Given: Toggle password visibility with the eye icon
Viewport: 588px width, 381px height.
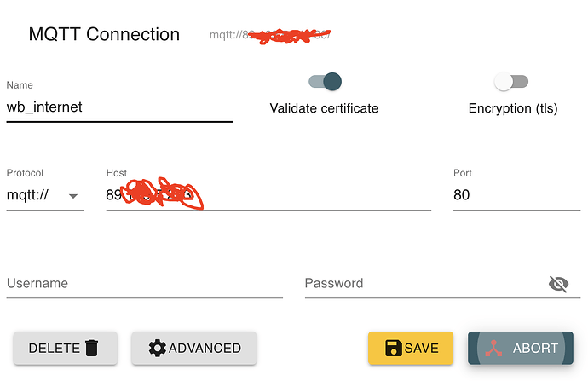Looking at the screenshot, I should (x=558, y=284).
